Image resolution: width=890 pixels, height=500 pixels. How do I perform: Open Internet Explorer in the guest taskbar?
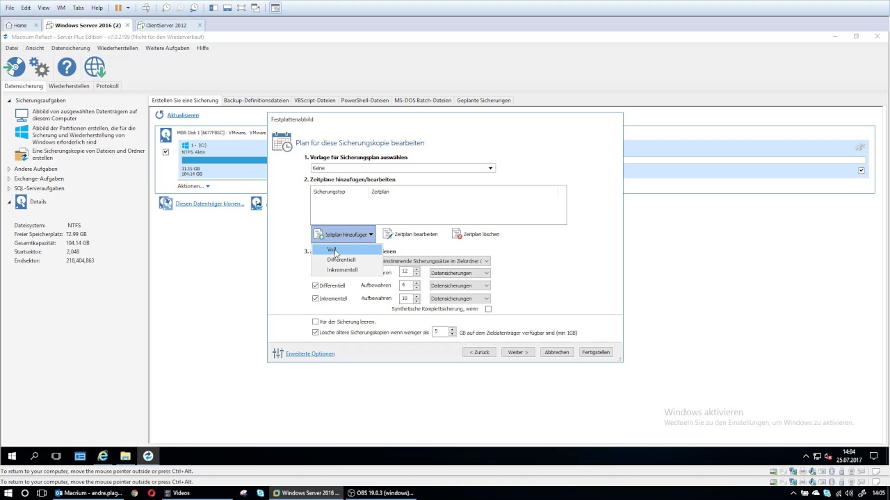(x=103, y=456)
